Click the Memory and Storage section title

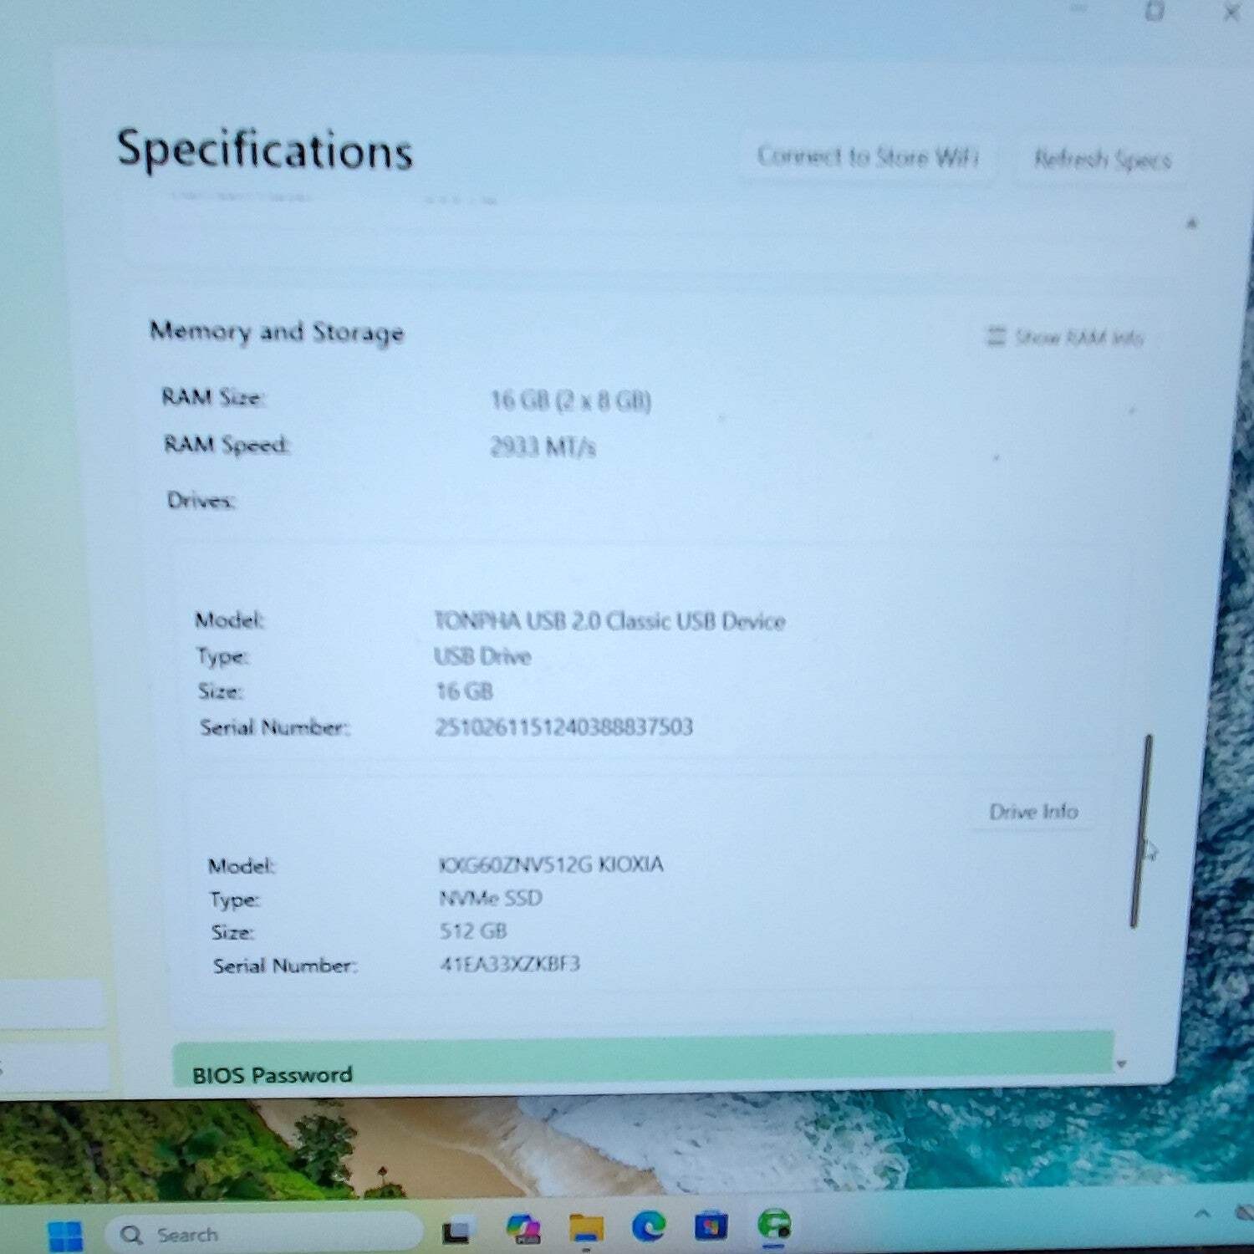tap(277, 332)
